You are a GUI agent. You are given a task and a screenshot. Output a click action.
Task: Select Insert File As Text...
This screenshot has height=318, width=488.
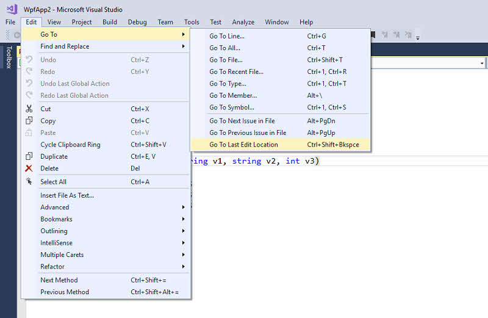[x=106, y=195]
